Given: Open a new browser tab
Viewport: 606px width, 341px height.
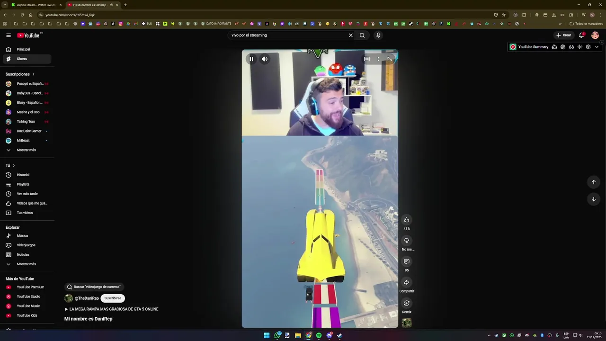Looking at the screenshot, I should [125, 5].
